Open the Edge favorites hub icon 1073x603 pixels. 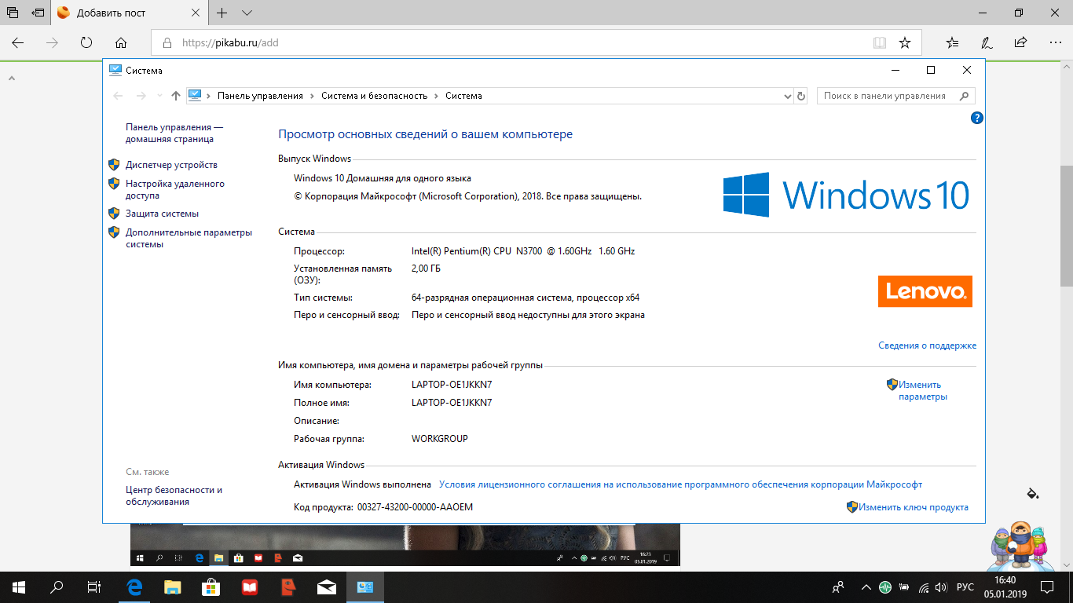pyautogui.click(x=952, y=42)
